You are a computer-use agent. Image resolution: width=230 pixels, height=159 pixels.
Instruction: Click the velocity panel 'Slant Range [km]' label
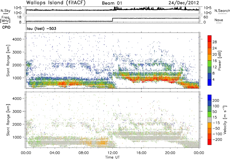point(8,120)
